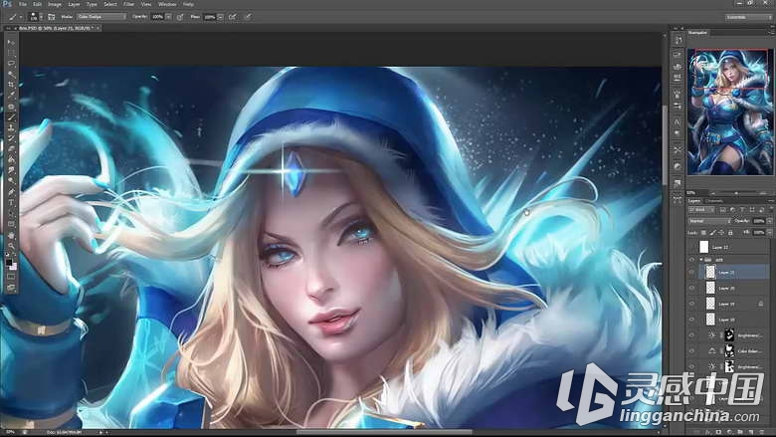
Task: Select the Brush tool
Action: 11,117
